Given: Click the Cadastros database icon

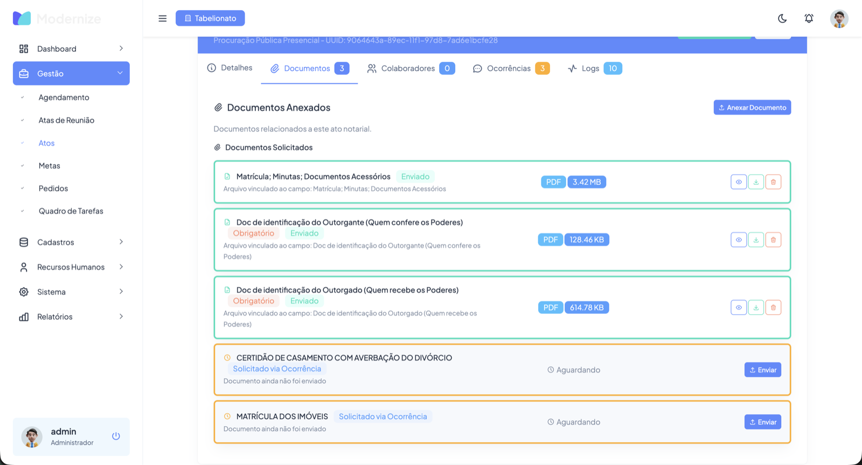Looking at the screenshot, I should pos(24,242).
